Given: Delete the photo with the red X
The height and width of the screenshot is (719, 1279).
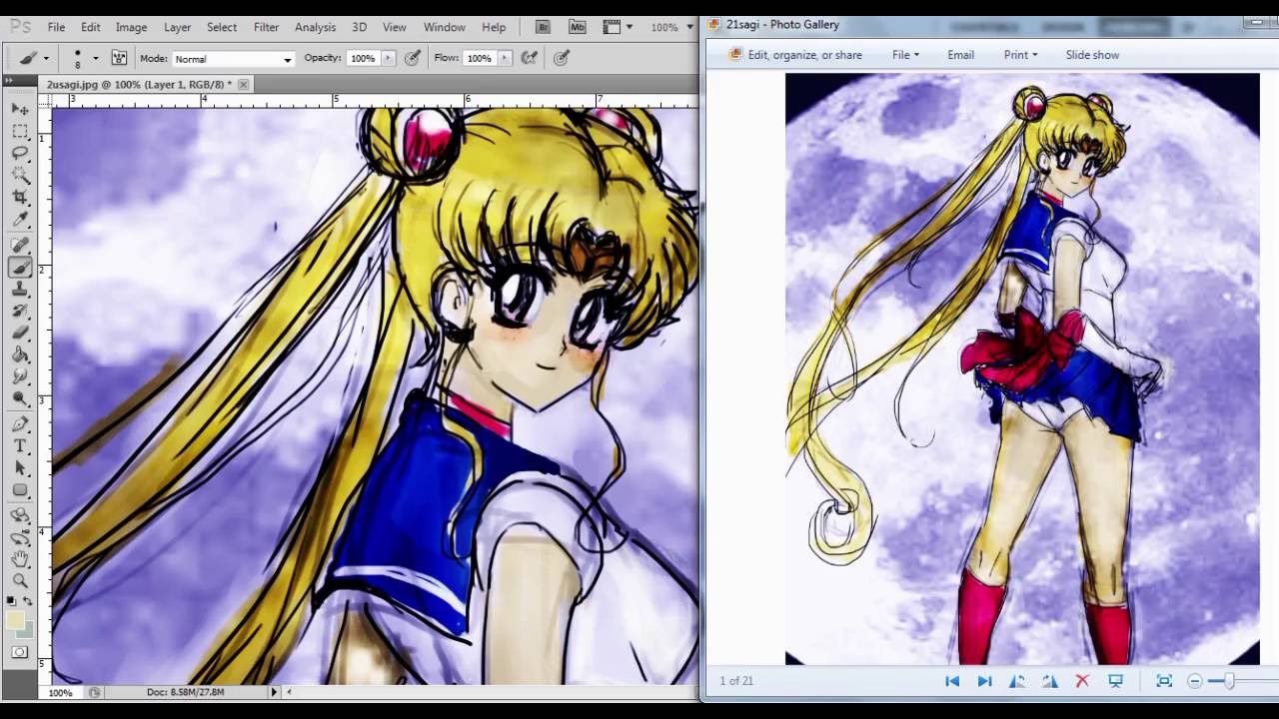Looking at the screenshot, I should tap(1081, 681).
